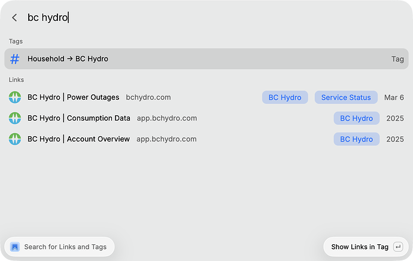Click the return key icon at bottom right
413x261 pixels.
pyautogui.click(x=398, y=247)
